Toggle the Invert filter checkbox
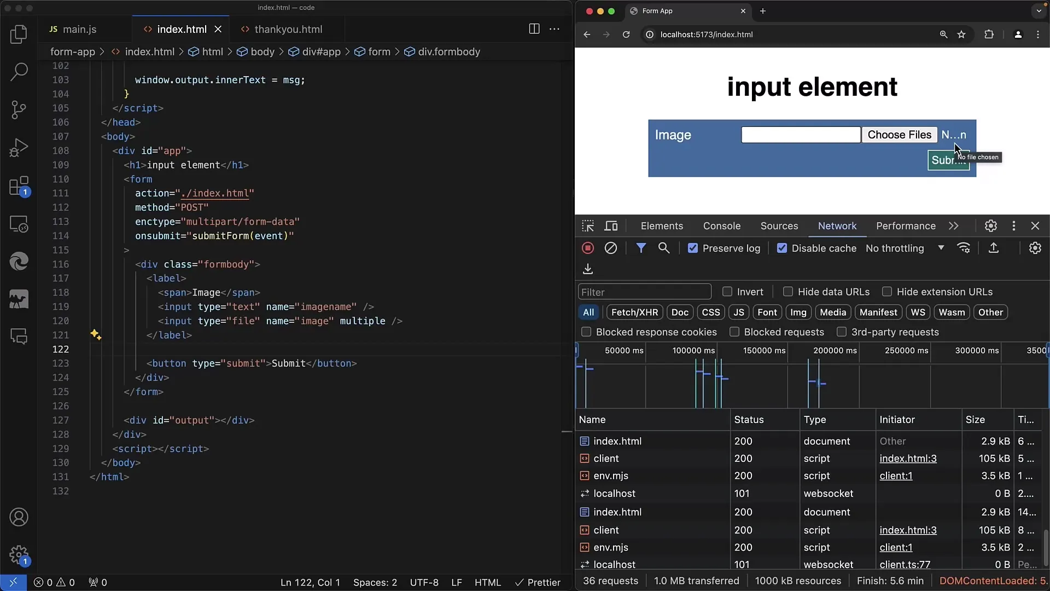Image resolution: width=1050 pixels, height=591 pixels. coord(727,291)
